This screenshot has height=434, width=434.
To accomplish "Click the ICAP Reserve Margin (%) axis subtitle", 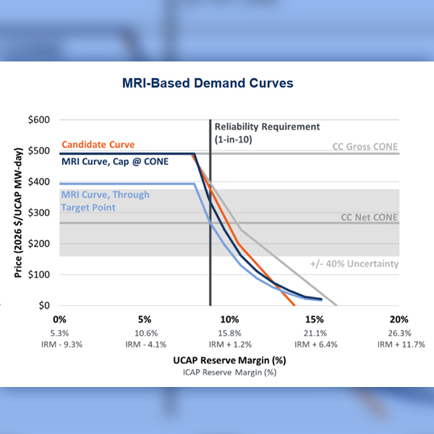I will pos(229,372).
